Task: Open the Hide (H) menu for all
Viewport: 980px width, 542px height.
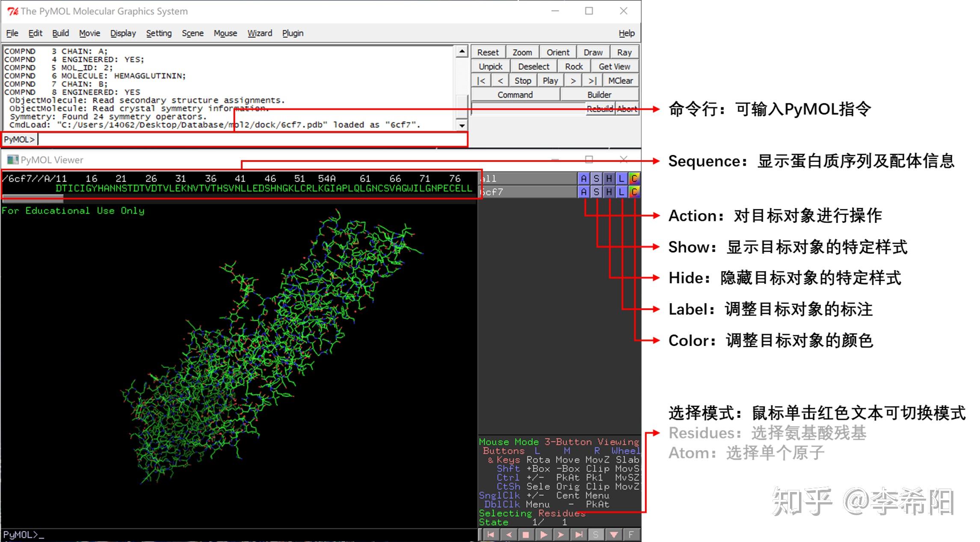Action: click(609, 179)
